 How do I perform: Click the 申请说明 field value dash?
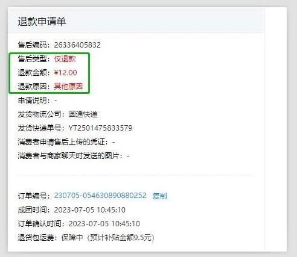click(x=56, y=101)
